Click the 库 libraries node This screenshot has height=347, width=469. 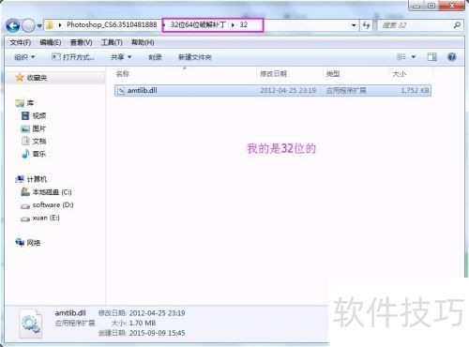[x=30, y=103]
